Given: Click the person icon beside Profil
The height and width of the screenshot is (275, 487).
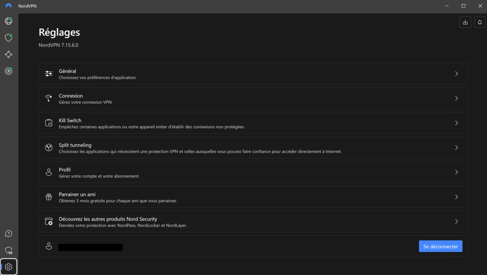Looking at the screenshot, I should point(49,172).
